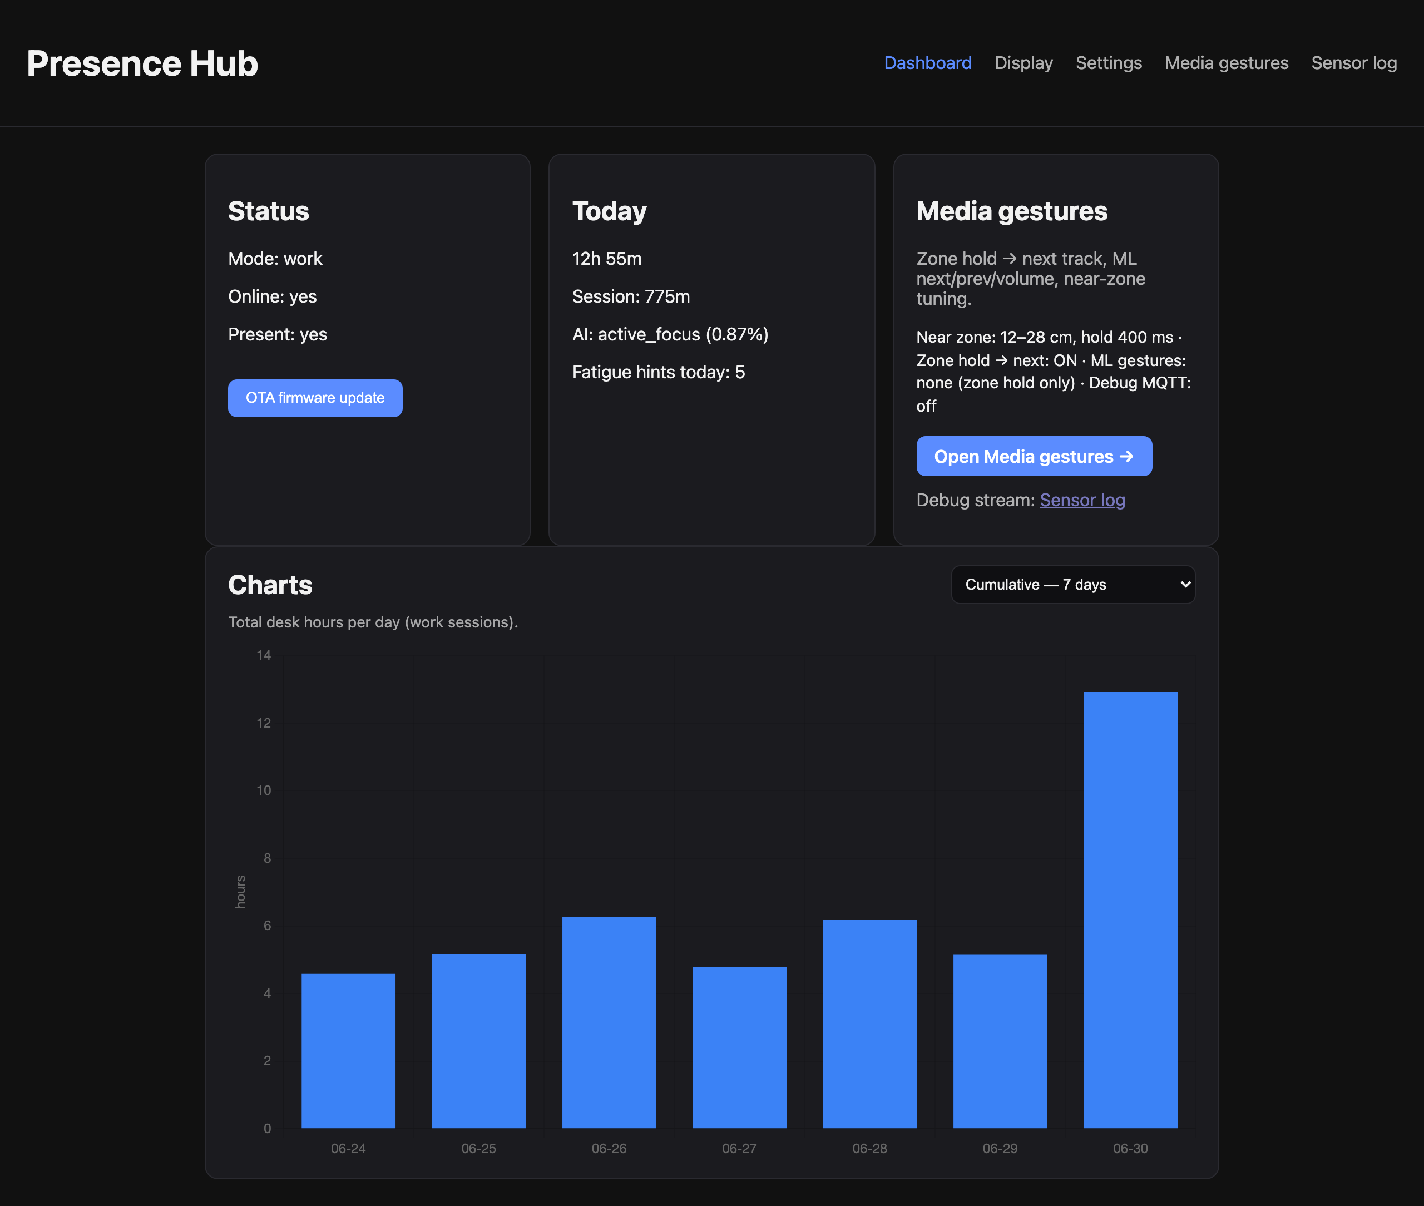
Task: Expand the Cumulative — 7 days dropdown
Action: click(1072, 585)
